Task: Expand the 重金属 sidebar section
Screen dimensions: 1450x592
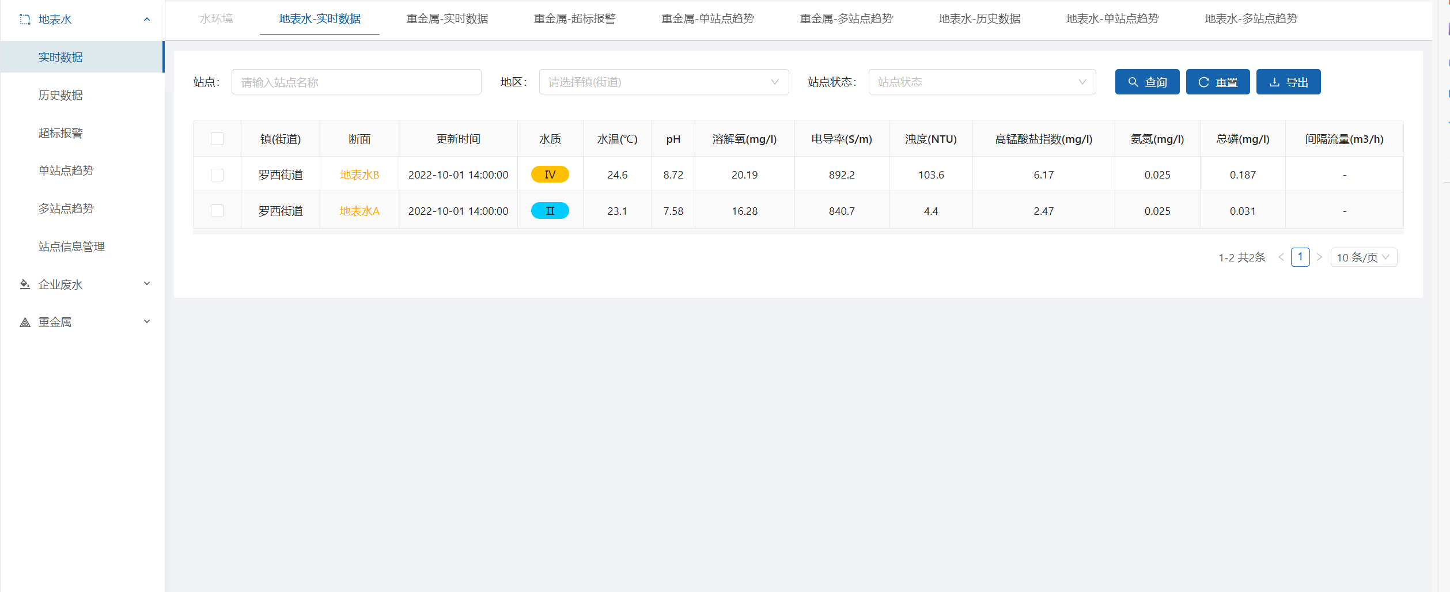Action: [x=147, y=322]
